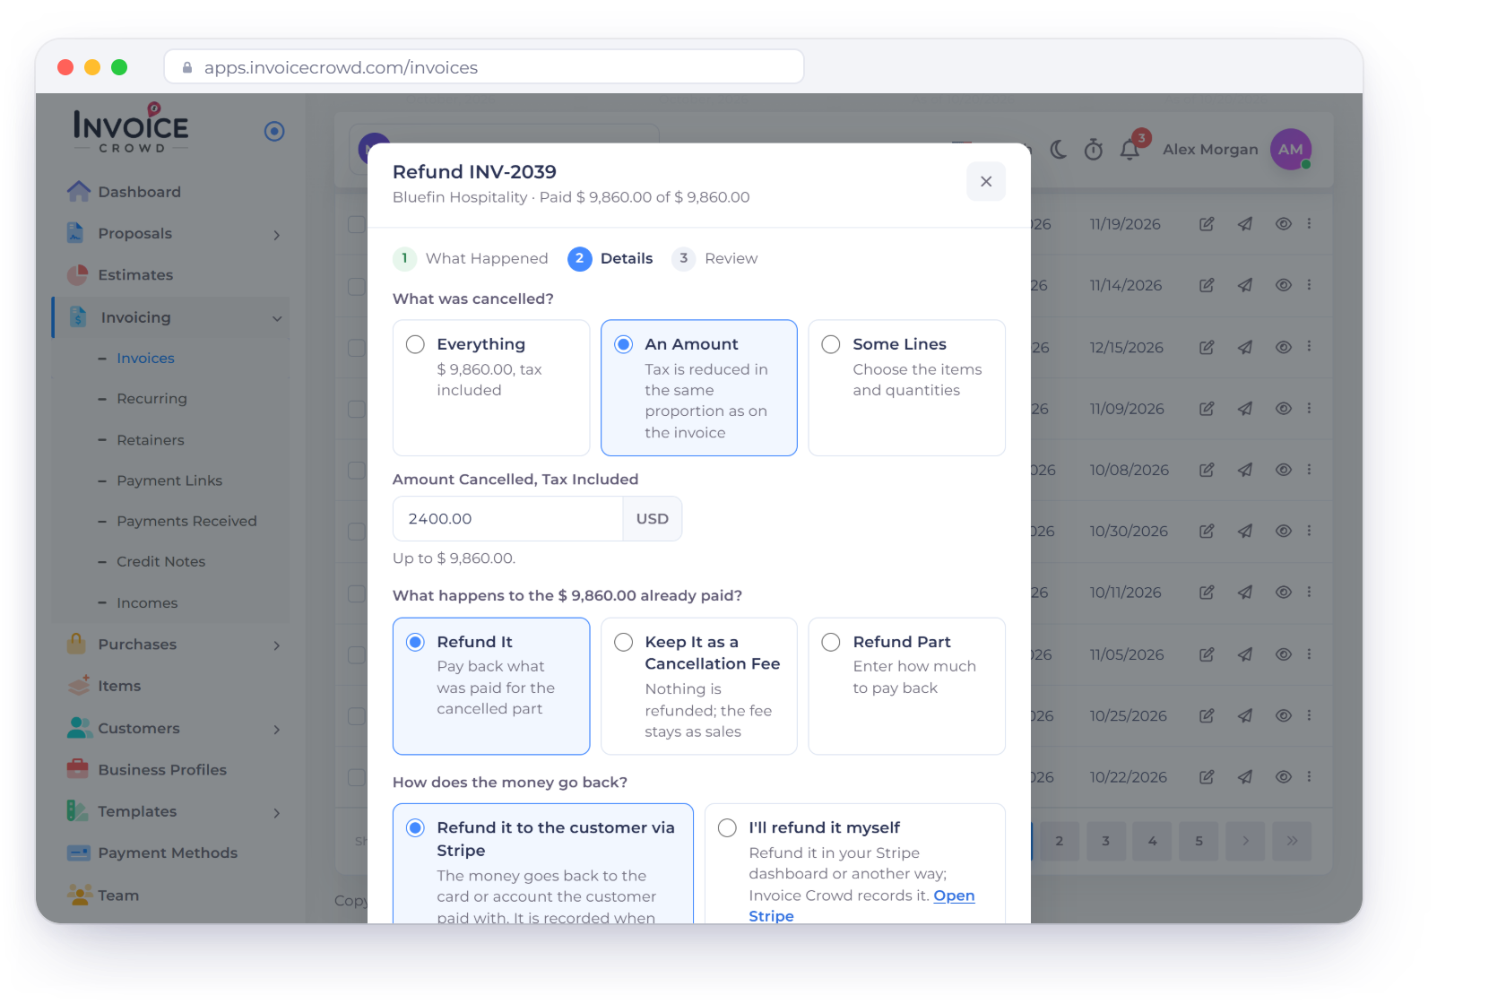1506x1004 pixels.
Task: Open Alex Morgan profile avatar
Action: (1291, 150)
